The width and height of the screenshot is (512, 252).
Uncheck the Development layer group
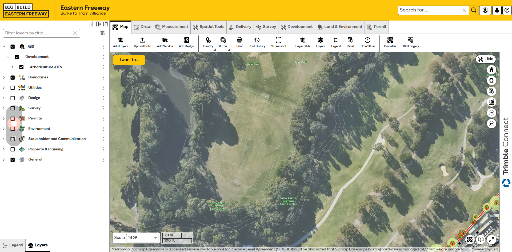click(x=17, y=57)
